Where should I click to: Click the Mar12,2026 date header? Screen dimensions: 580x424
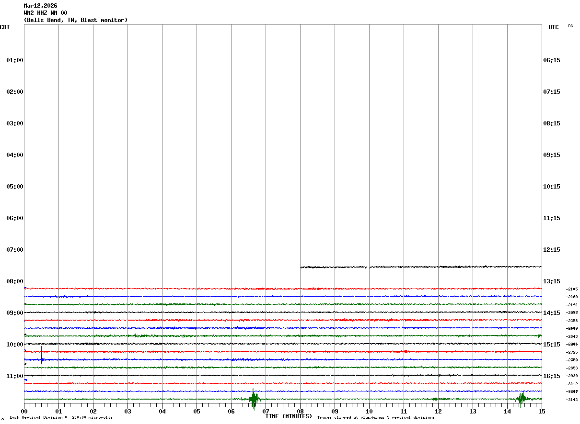(x=40, y=6)
